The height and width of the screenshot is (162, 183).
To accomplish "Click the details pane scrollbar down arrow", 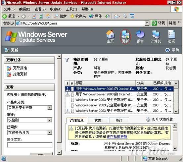I will pyautogui.click(x=175, y=149).
